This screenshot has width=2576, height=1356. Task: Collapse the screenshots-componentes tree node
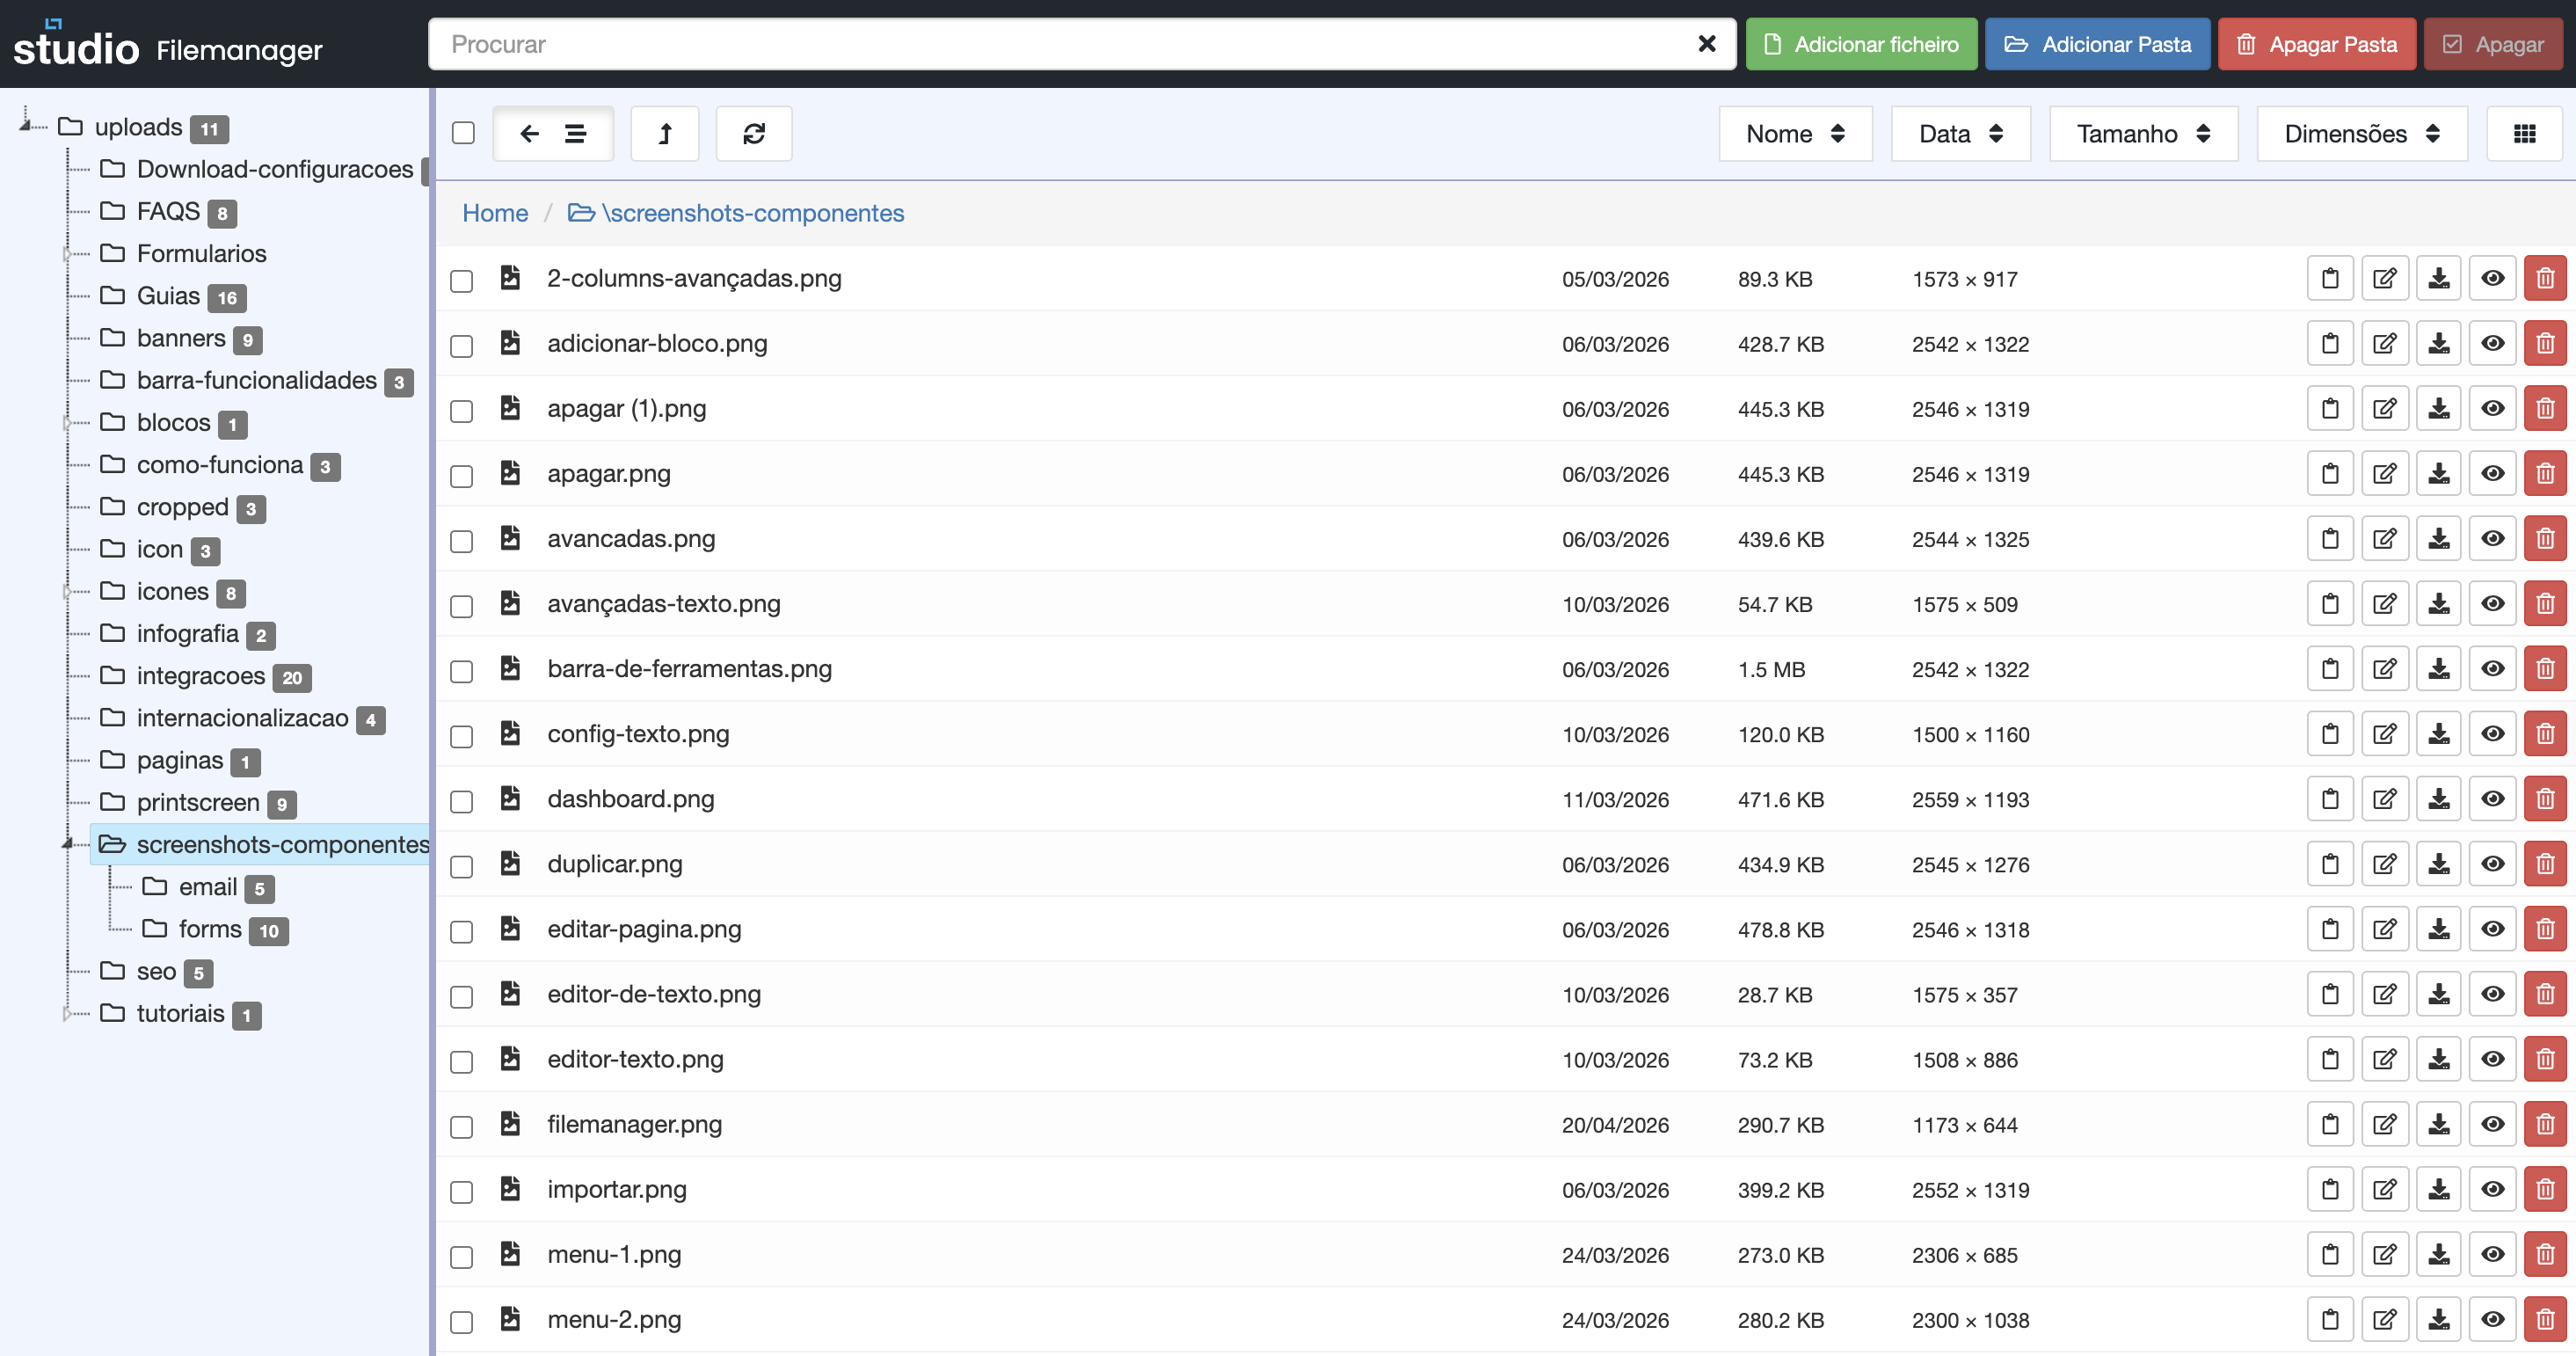(x=68, y=844)
